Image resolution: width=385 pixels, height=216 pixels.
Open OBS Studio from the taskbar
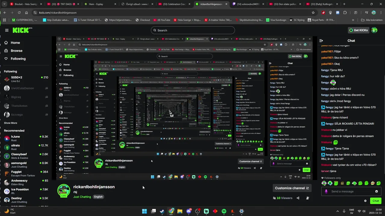click(198, 211)
